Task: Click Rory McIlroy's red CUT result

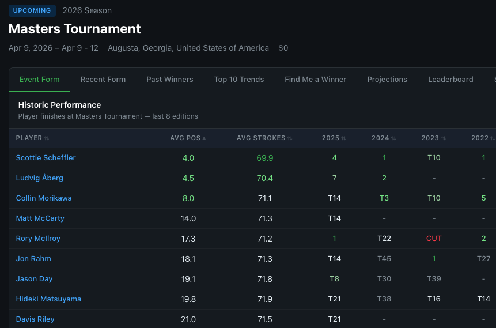Action: pos(434,239)
